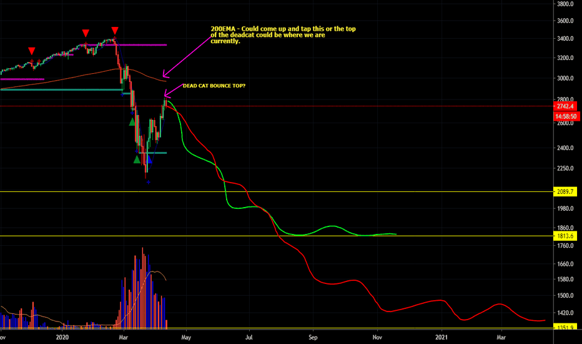Click the 1860.0 price axis label
Viewport: 582px width, 344px height.
(x=565, y=228)
